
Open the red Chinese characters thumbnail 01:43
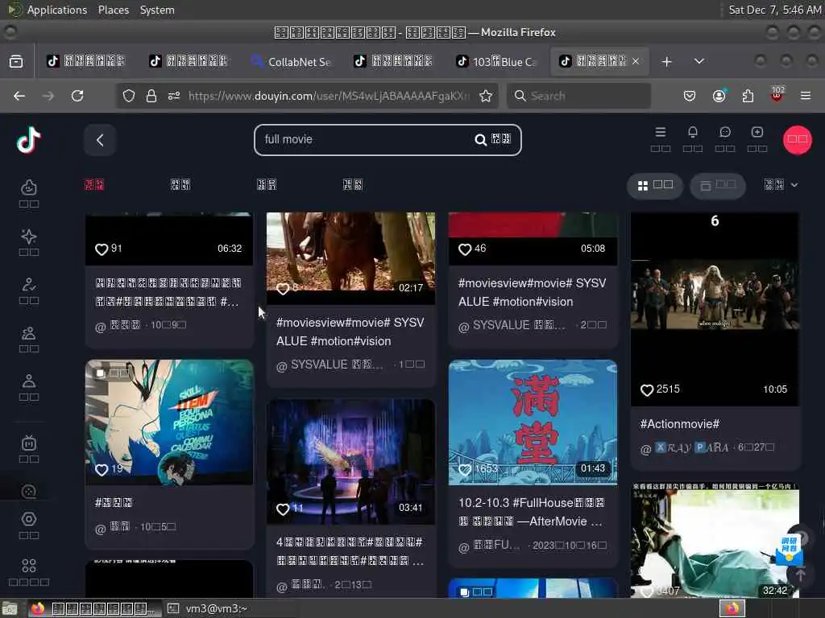(x=533, y=422)
